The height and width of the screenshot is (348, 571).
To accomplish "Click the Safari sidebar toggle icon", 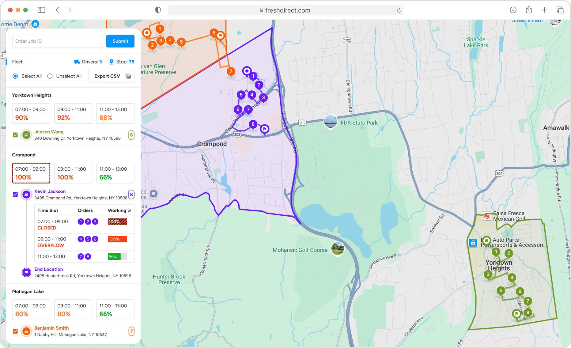I will [x=41, y=10].
